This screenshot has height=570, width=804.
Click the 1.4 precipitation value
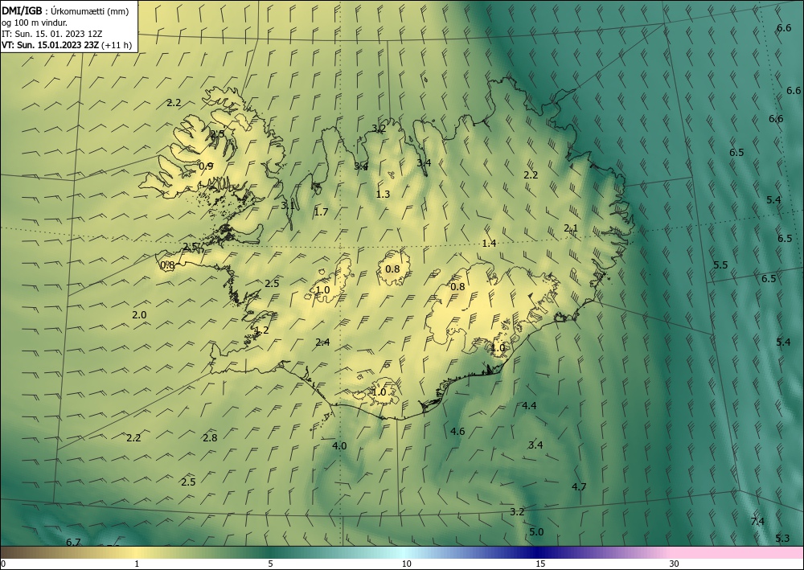[489, 244]
